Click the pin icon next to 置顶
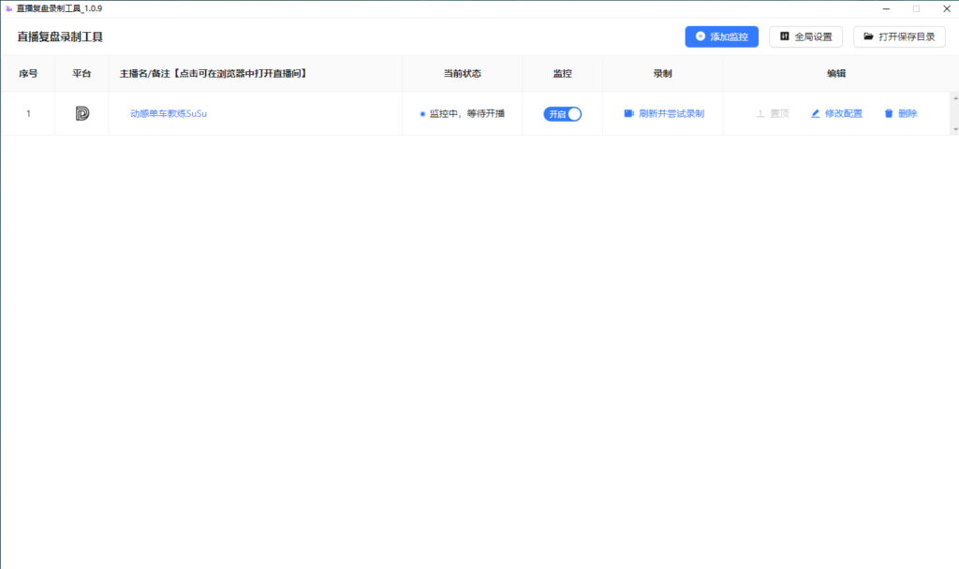 click(759, 113)
